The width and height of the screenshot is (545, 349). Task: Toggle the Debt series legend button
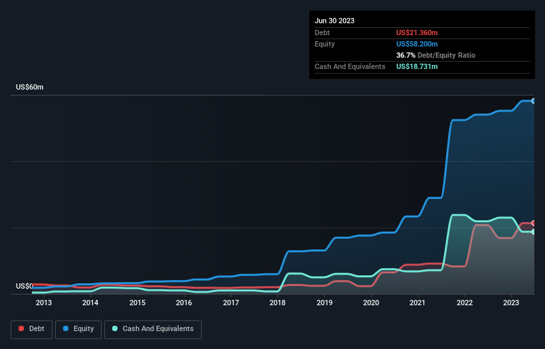pyautogui.click(x=31, y=329)
